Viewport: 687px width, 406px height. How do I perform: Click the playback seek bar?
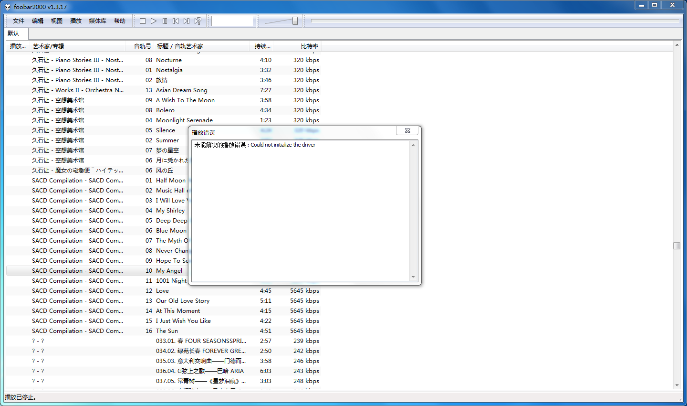pyautogui.click(x=494, y=21)
